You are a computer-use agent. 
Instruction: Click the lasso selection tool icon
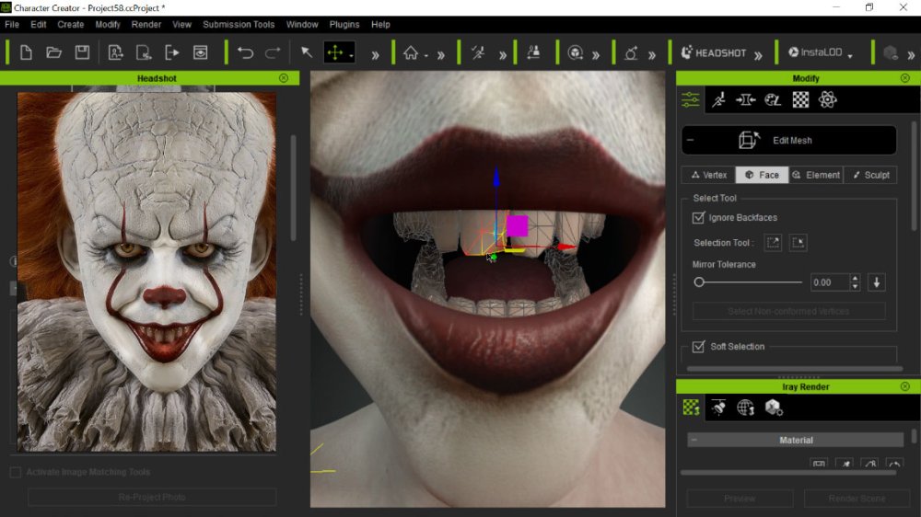(799, 242)
